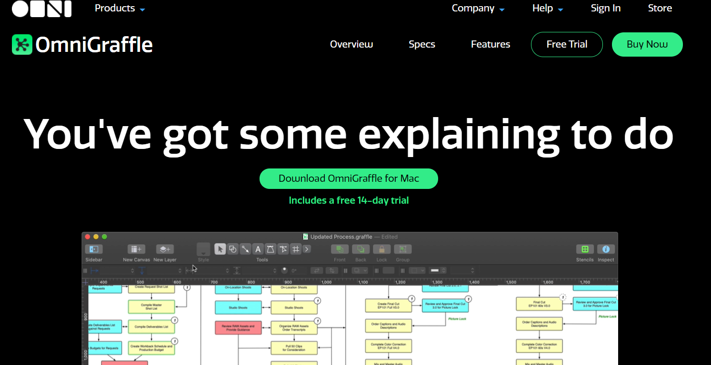The height and width of the screenshot is (365, 711).
Task: Expand the Company menu
Action: click(x=478, y=8)
